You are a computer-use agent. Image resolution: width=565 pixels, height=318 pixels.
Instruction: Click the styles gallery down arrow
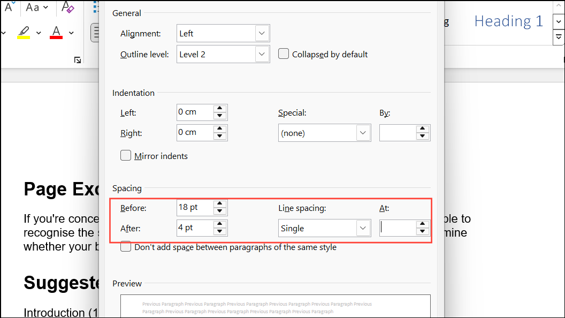(558, 20)
